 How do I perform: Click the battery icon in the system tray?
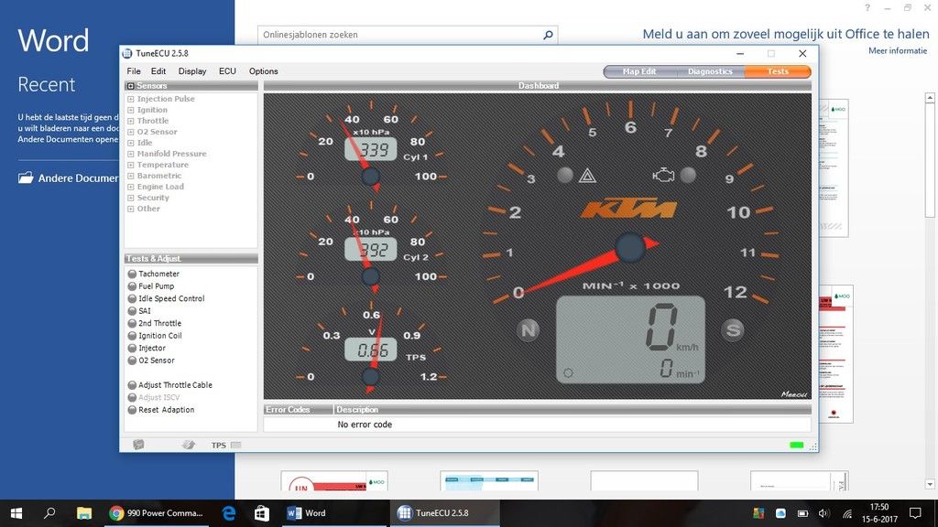click(x=802, y=513)
